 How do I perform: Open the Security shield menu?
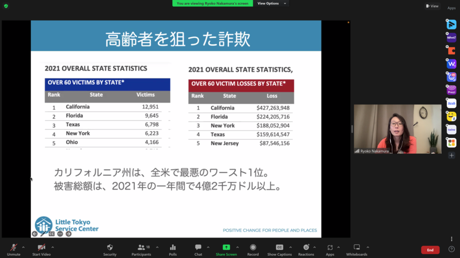110,250
